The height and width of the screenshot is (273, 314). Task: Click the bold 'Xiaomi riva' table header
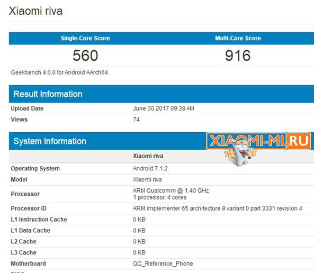pyautogui.click(x=148, y=156)
